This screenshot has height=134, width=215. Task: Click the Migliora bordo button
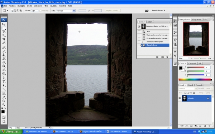[x=113, y=10]
